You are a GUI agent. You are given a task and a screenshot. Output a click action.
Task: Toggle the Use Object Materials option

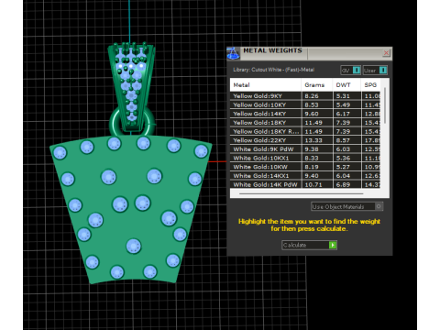tap(346, 206)
